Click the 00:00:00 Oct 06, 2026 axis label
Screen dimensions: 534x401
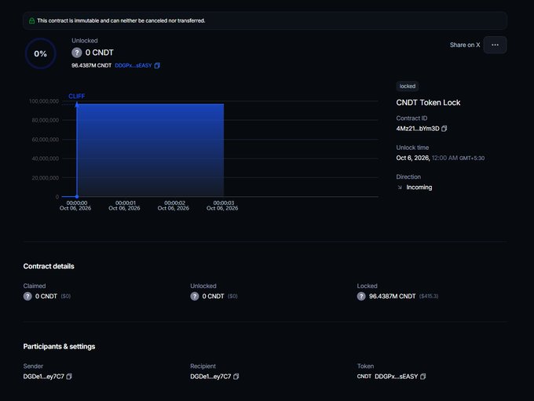pos(75,206)
